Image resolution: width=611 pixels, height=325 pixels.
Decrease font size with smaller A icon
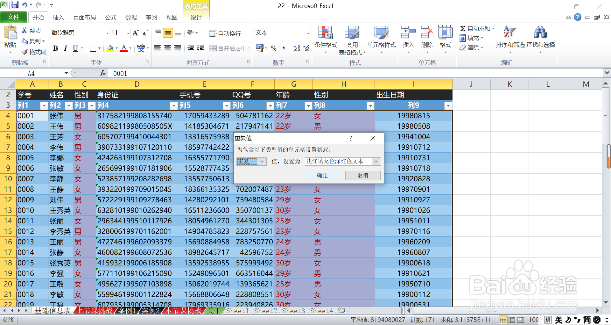[145, 33]
